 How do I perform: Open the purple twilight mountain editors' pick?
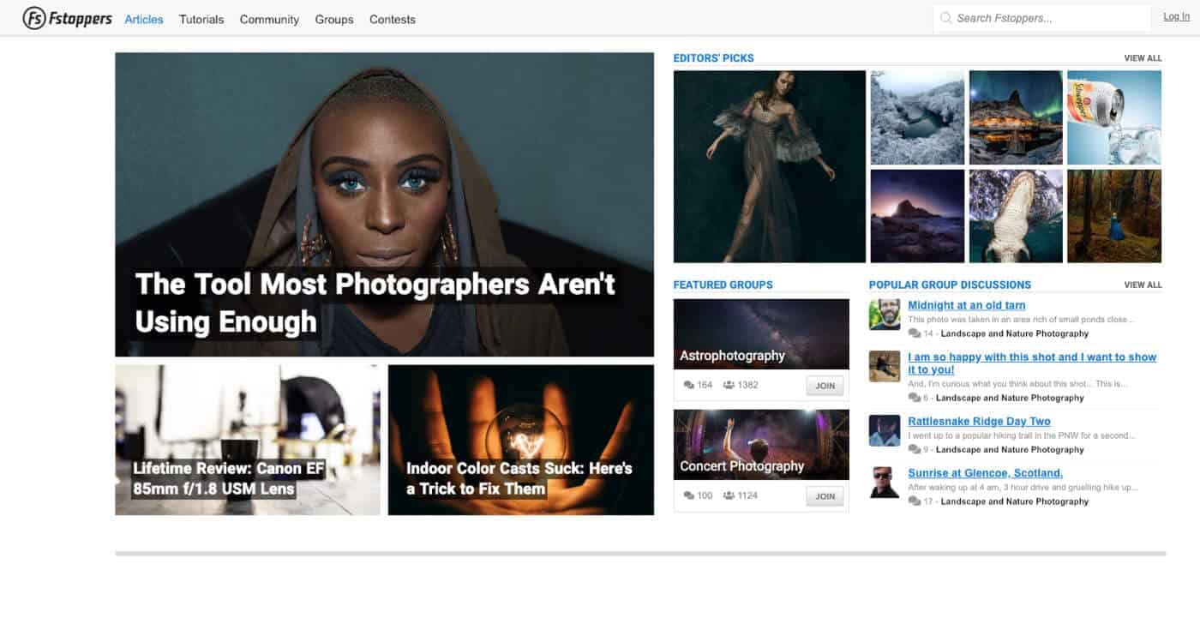click(x=917, y=216)
